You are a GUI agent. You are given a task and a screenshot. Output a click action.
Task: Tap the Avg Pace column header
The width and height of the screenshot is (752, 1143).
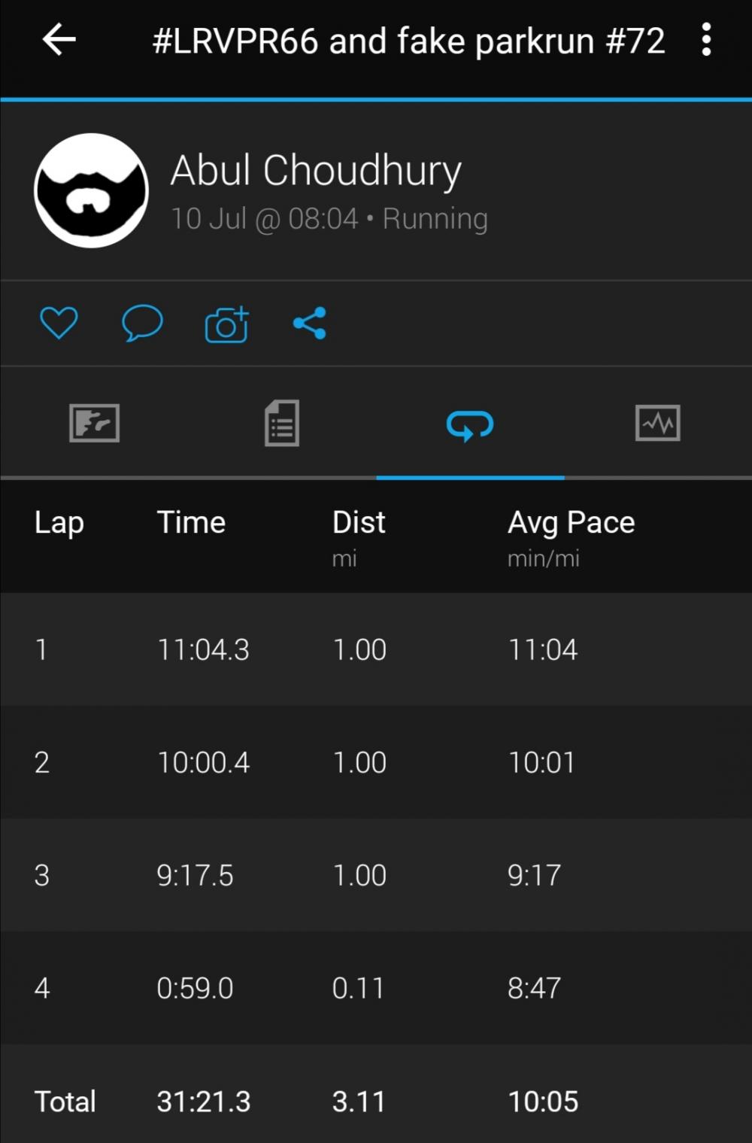[572, 522]
